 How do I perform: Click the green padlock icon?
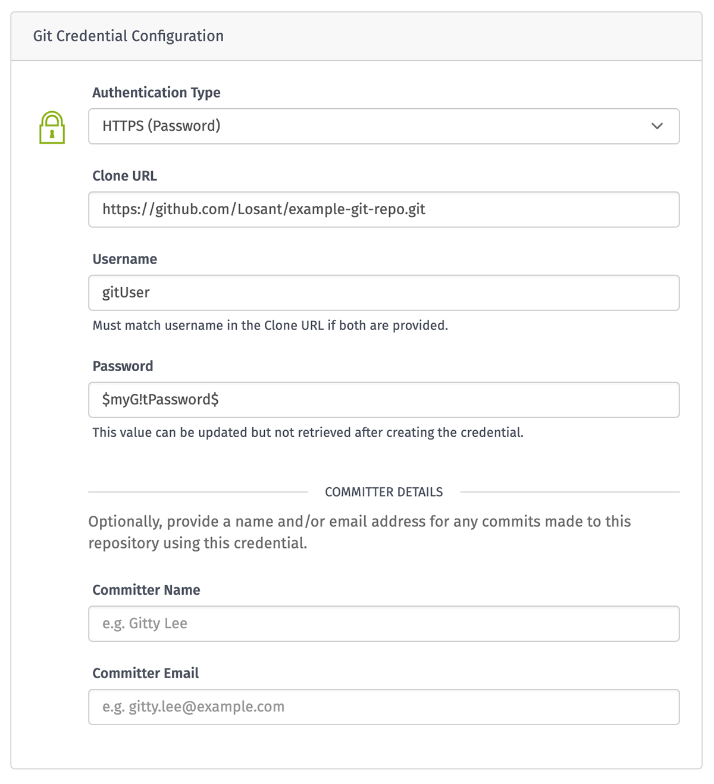click(52, 126)
